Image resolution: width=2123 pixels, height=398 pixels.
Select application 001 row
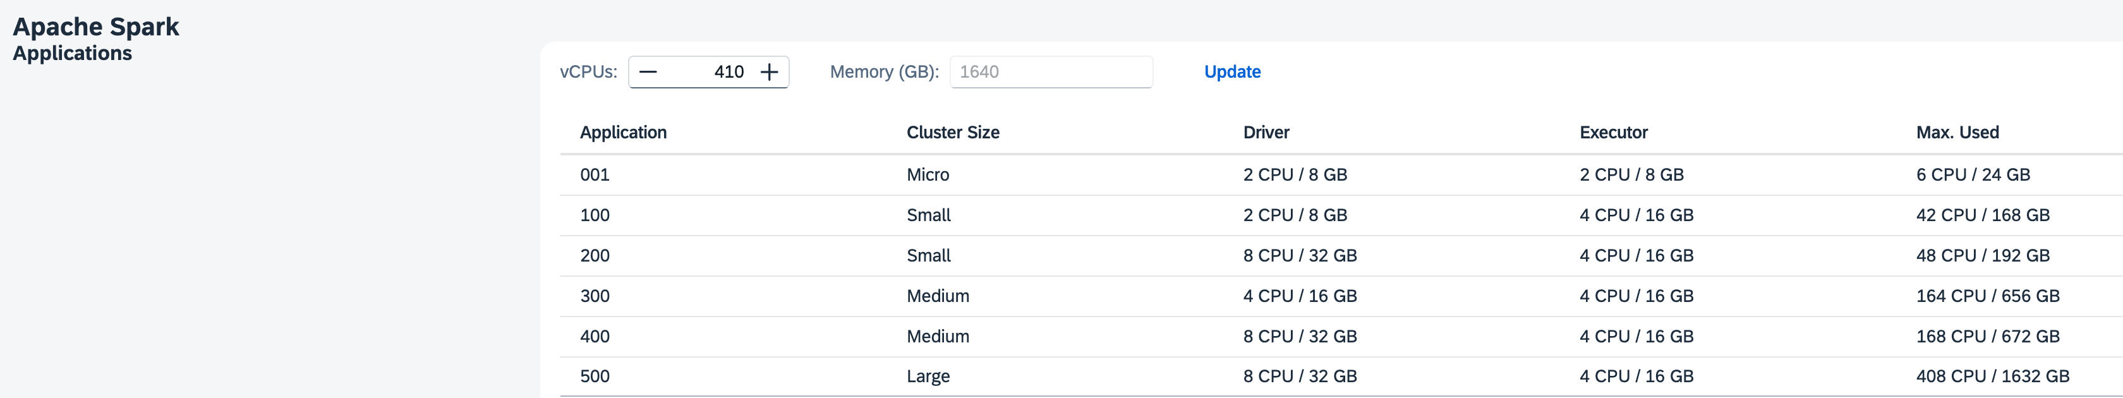[x=1341, y=175]
